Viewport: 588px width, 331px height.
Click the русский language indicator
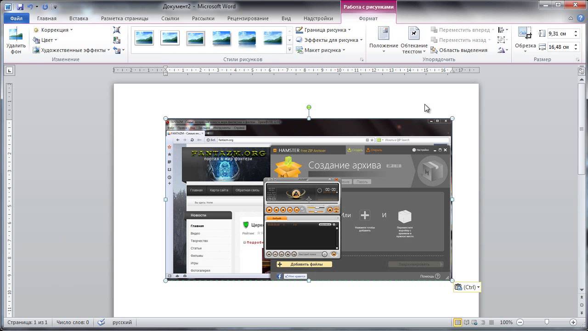[122, 322]
